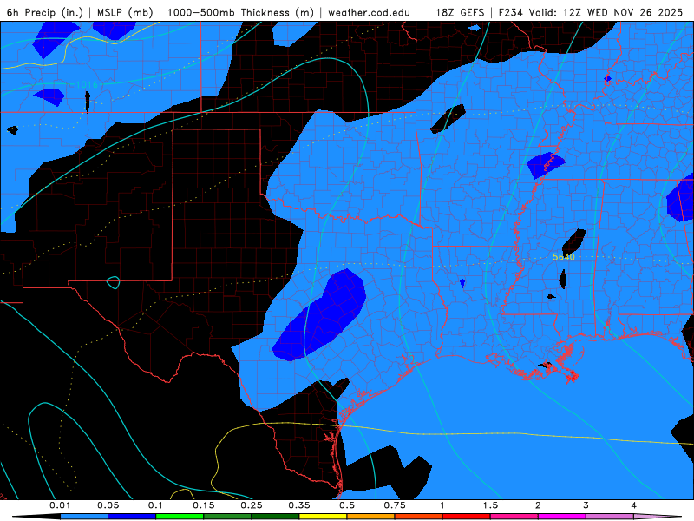Click the 'WED NOV 26 2025' valid date
The width and height of the screenshot is (694, 521).
point(635,12)
